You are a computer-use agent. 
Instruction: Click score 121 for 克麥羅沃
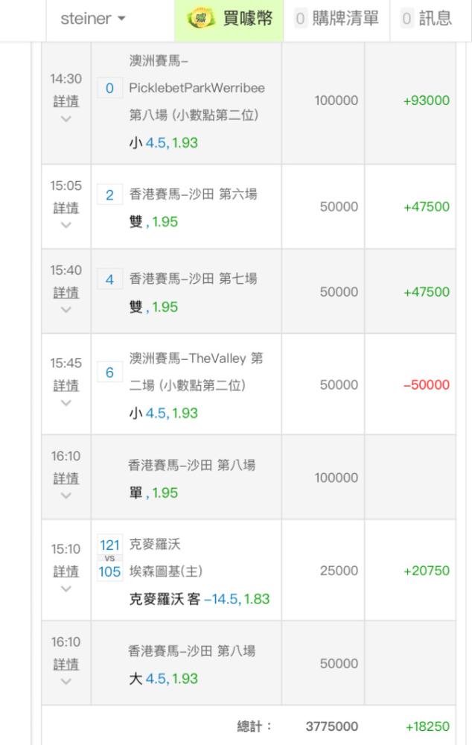[109, 545]
